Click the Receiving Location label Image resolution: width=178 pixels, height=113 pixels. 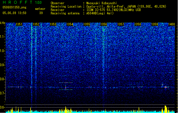(66, 6)
